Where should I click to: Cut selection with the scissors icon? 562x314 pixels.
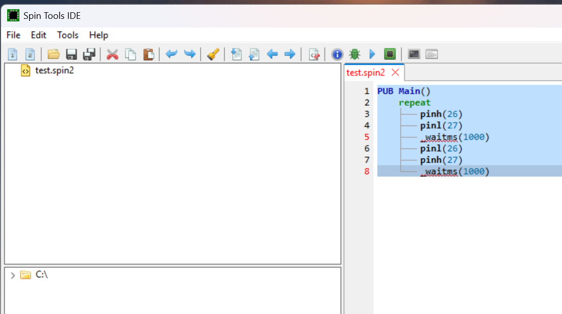[x=112, y=54]
